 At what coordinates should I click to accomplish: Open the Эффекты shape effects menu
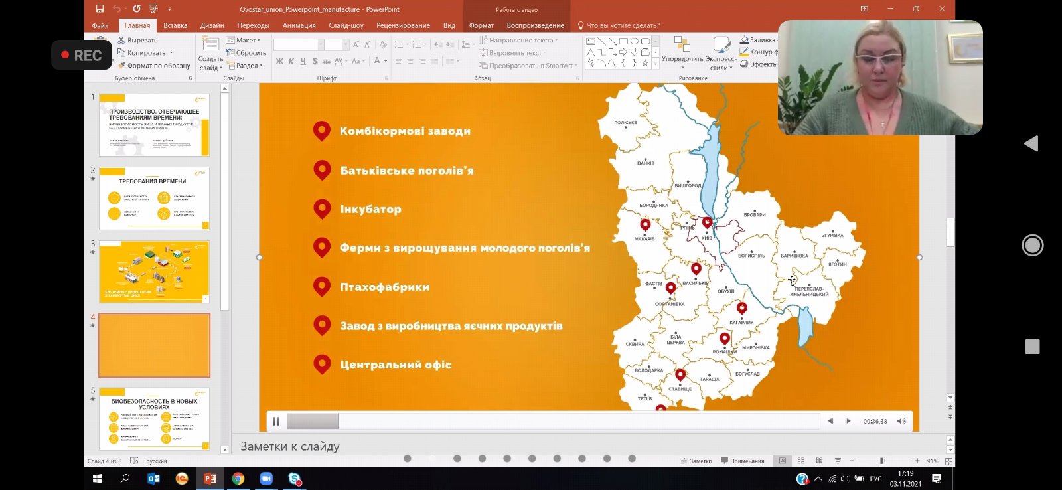tap(759, 64)
